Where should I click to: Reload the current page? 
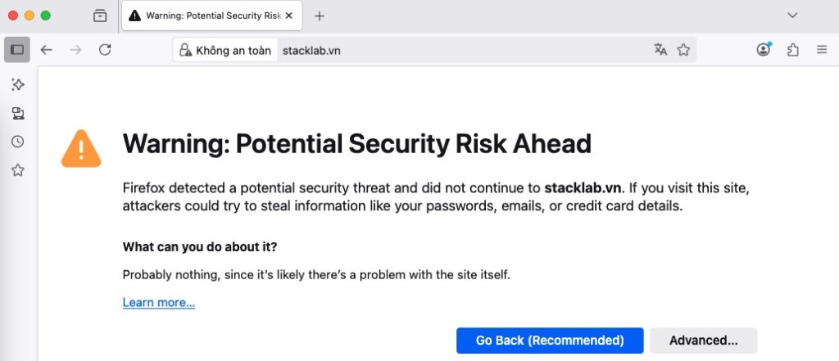point(105,50)
